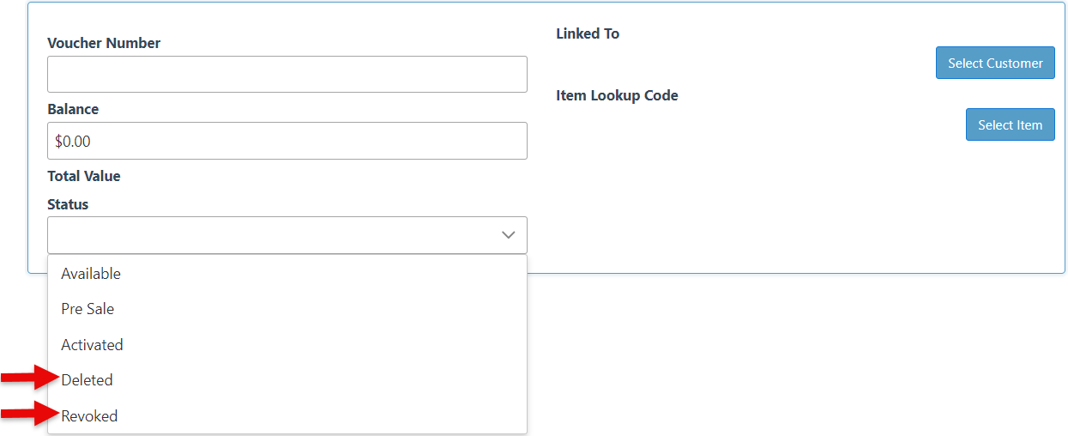Choose Available from the Status list
Viewport: 1068px width, 436px height.
coord(91,274)
